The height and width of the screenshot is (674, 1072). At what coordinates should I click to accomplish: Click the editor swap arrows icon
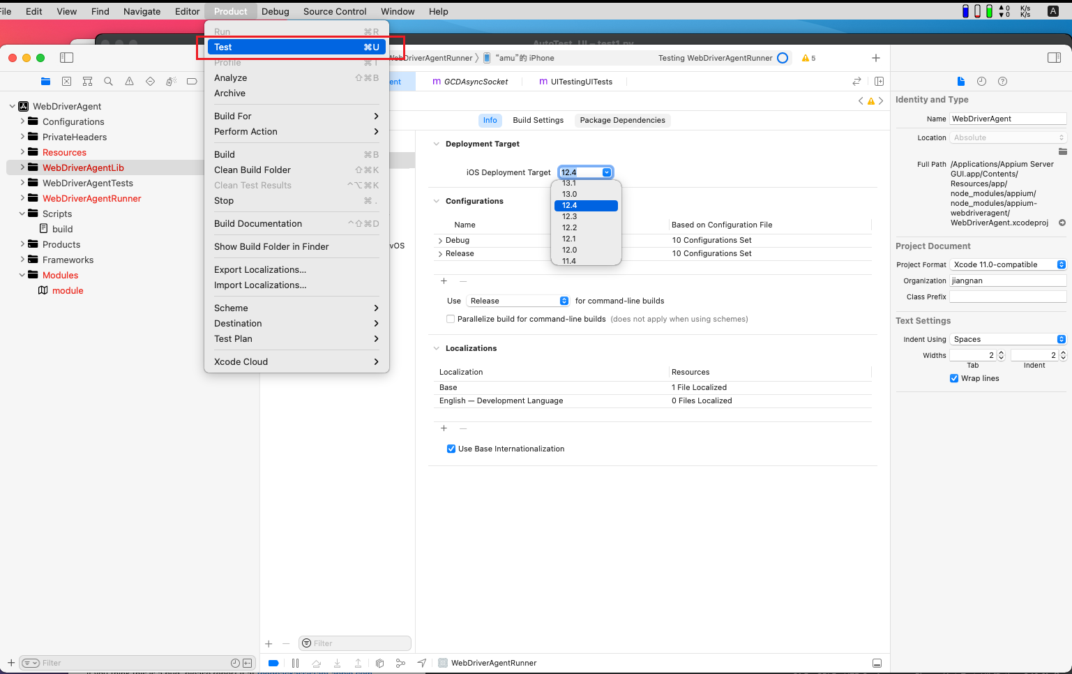pyautogui.click(x=856, y=82)
